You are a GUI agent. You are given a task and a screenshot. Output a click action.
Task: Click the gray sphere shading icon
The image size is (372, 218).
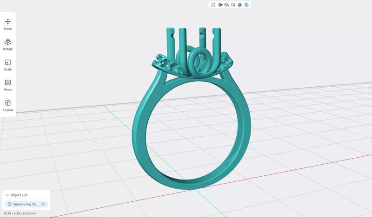[239, 5]
